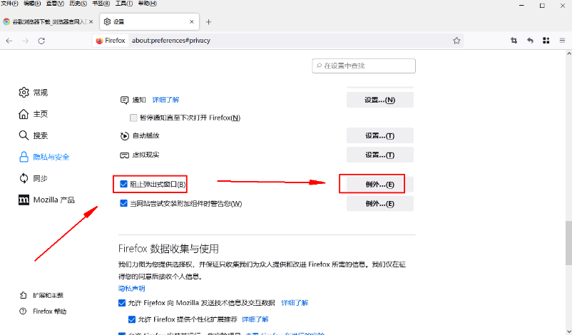The width and height of the screenshot is (572, 335).
Task: Open 详细了解 link for personalized extension recommendations
Action: tap(255, 319)
